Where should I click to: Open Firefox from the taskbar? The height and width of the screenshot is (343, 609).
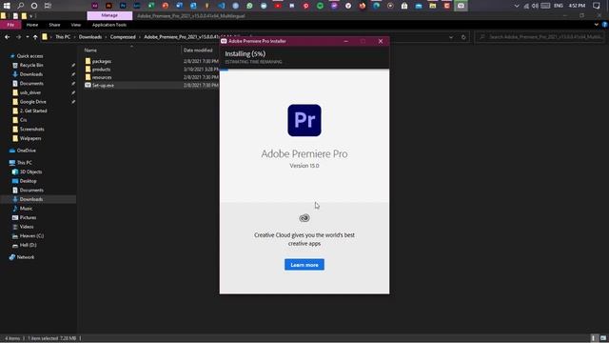tap(362, 6)
